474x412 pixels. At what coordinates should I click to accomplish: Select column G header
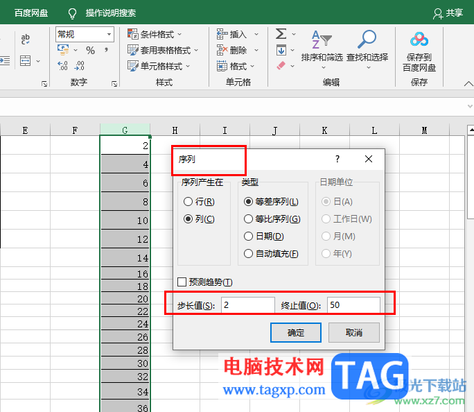pyautogui.click(x=125, y=130)
